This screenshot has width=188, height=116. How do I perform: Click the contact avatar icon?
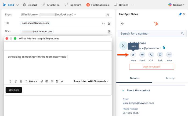(x=123, y=46)
